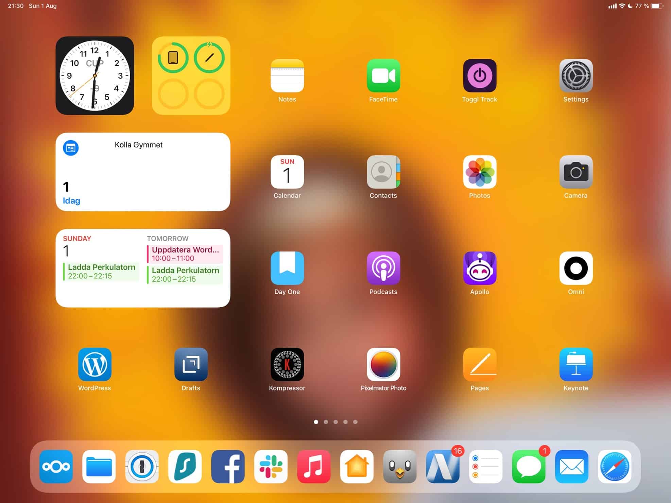The image size is (671, 503).
Task: Open Slack in the dock
Action: (271, 467)
